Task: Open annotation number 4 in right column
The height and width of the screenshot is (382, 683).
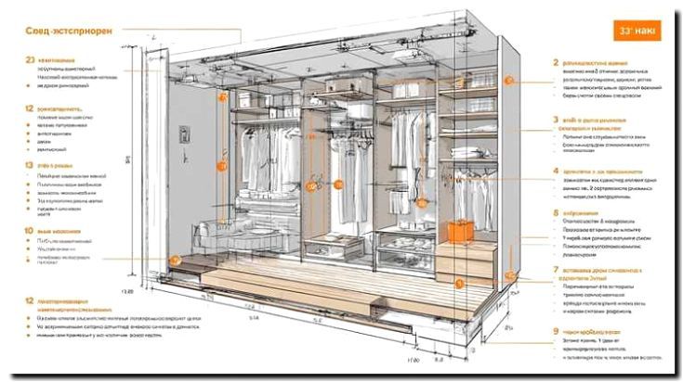Action: (556, 172)
